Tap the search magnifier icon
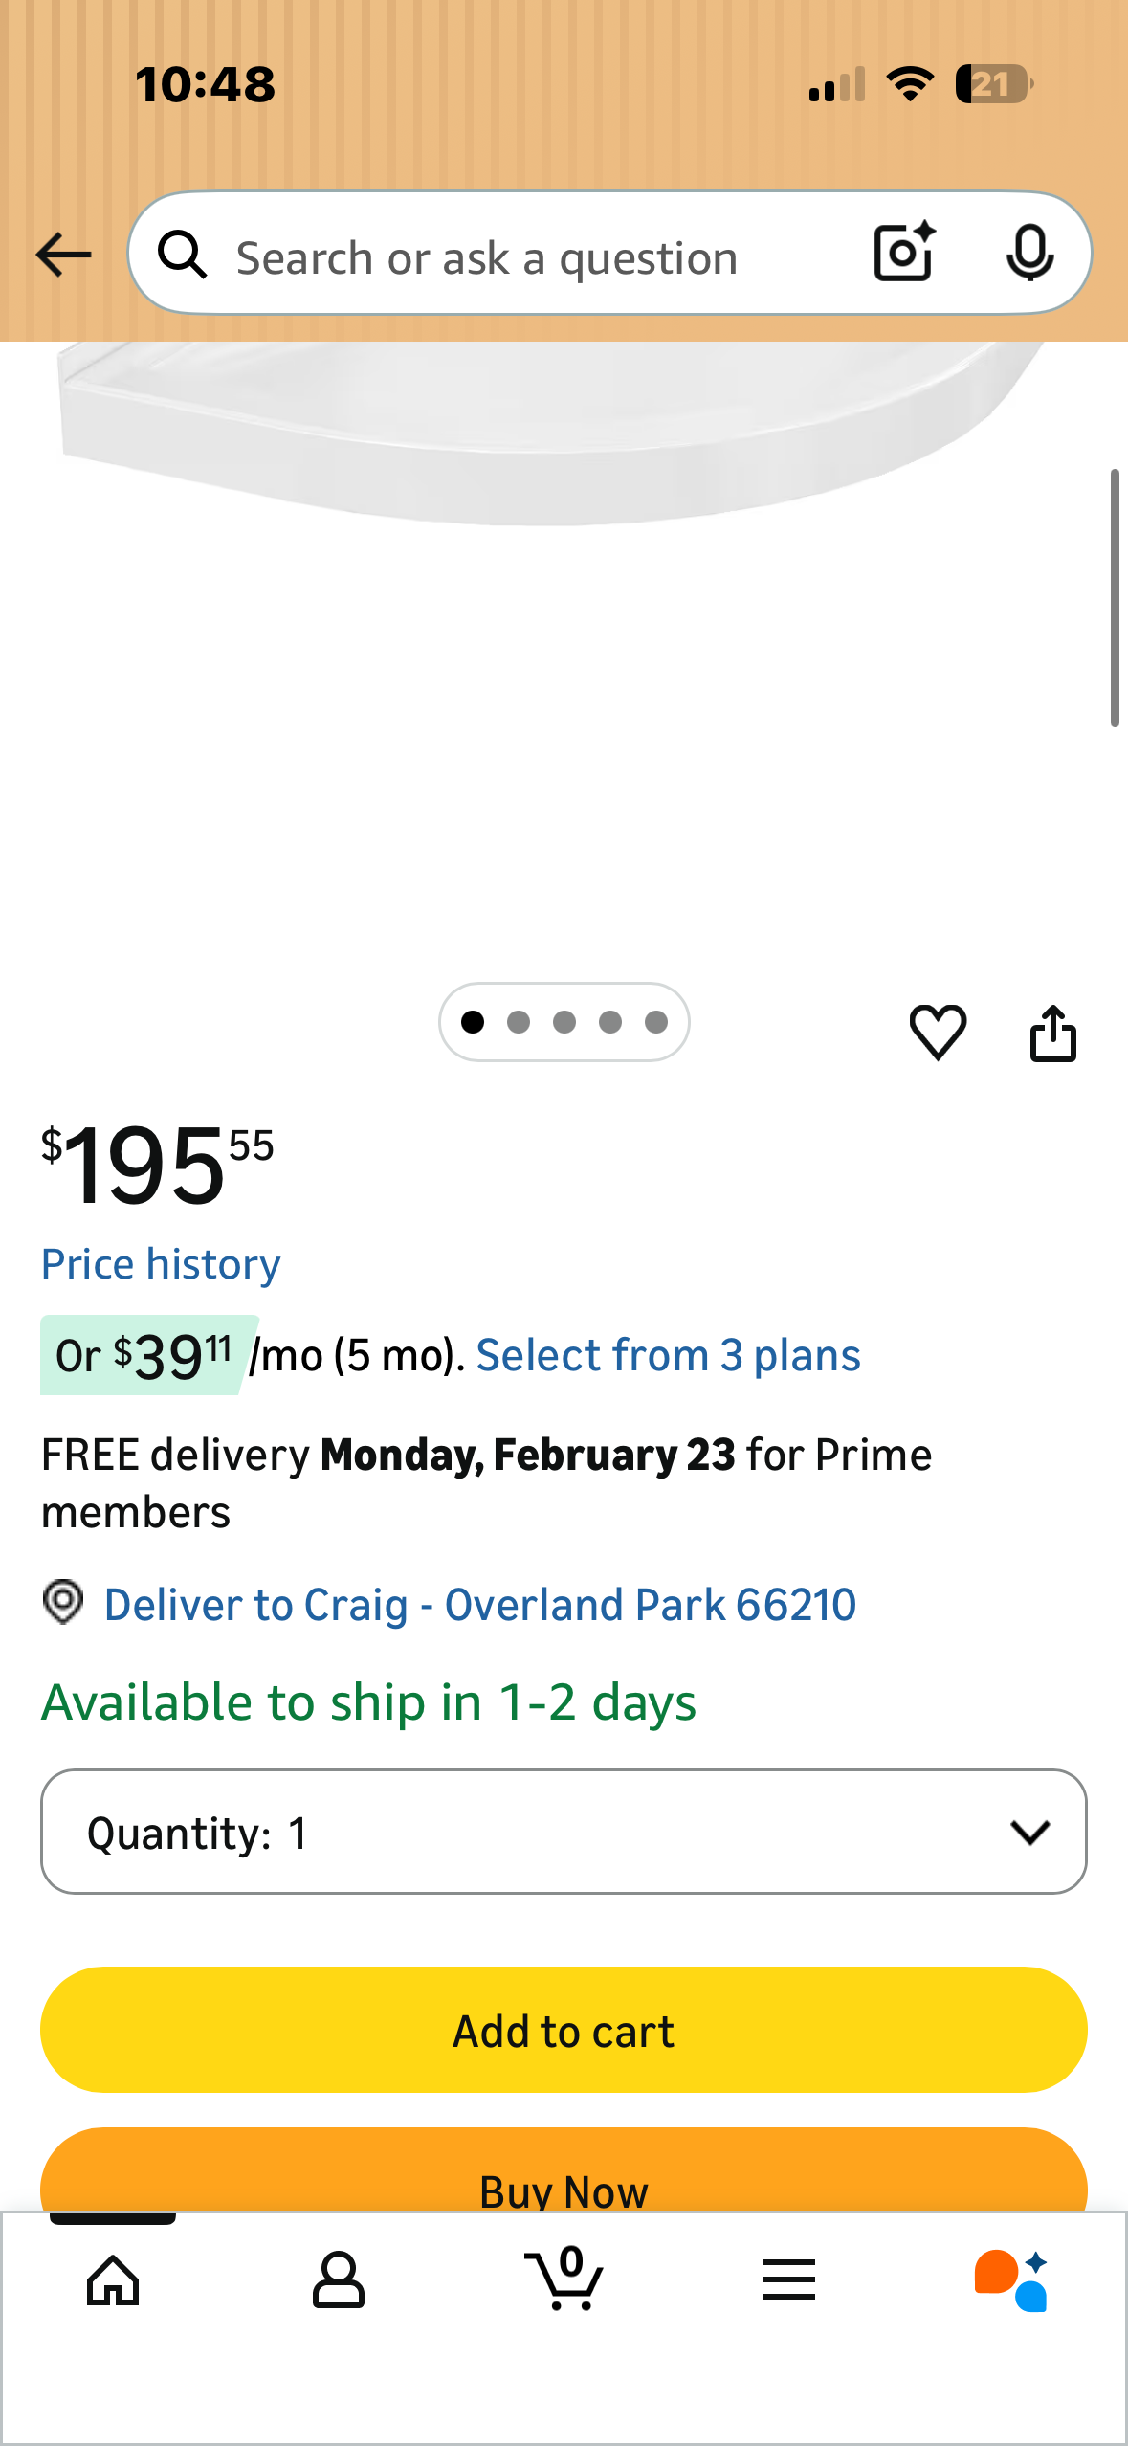 182,255
